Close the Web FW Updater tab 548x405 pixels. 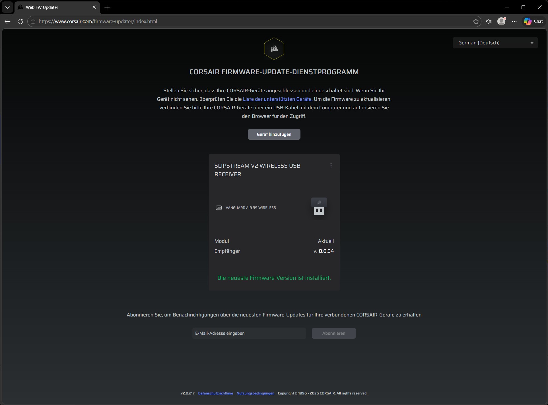[94, 7]
